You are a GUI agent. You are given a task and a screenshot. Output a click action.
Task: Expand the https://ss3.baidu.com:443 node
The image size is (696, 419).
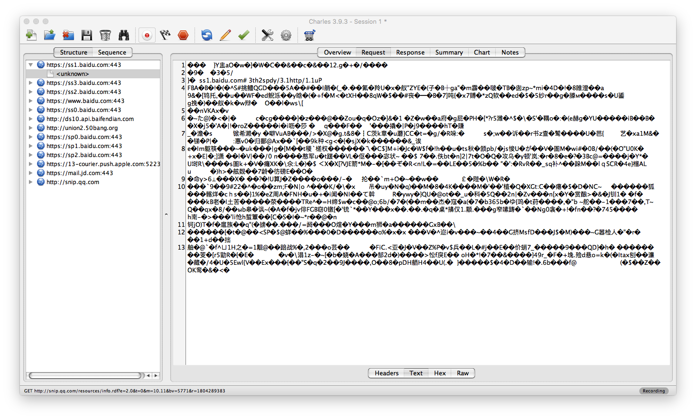tap(31, 83)
